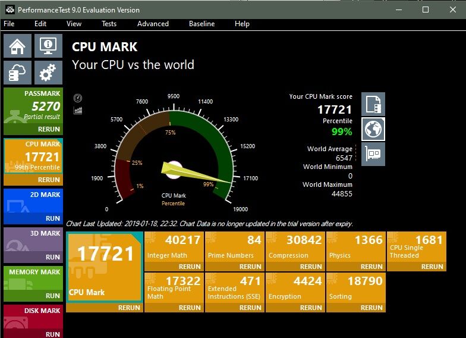Rerun the CPU Single Threaded test

point(417,267)
